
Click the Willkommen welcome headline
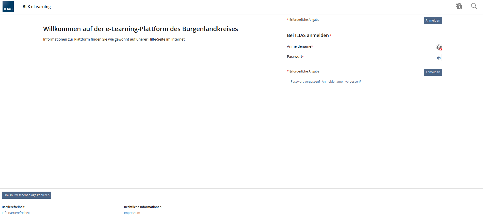point(140,29)
